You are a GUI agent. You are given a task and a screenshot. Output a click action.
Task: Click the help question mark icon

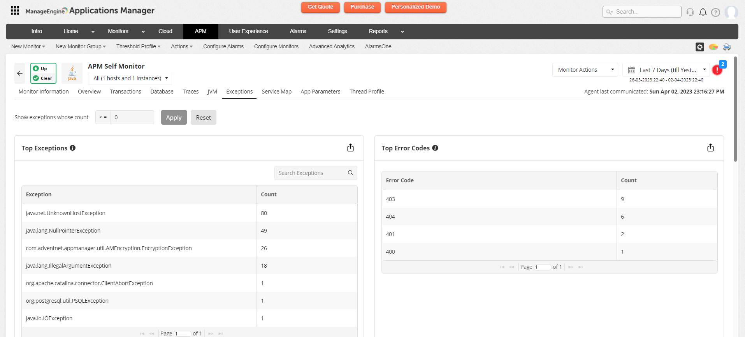(x=715, y=12)
